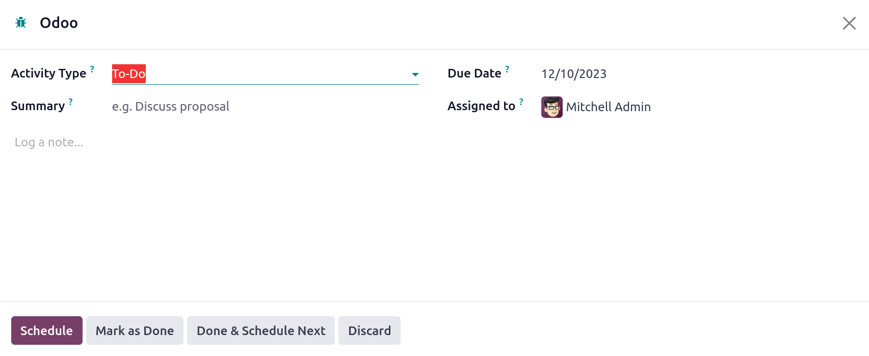The image size is (869, 356).
Task: Click the Summary input field
Action: point(265,107)
